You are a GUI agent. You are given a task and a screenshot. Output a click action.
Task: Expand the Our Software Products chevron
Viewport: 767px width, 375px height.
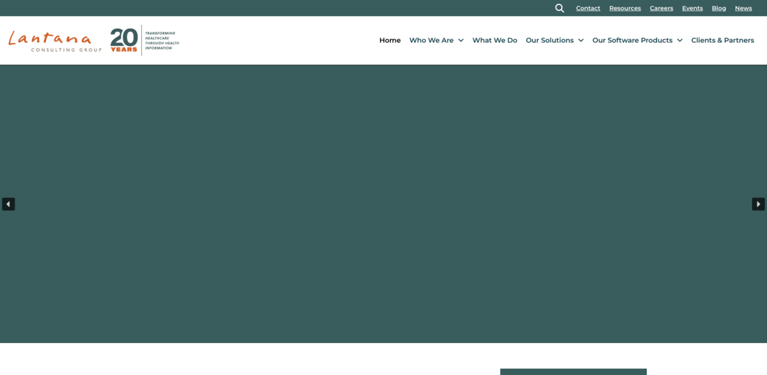679,40
